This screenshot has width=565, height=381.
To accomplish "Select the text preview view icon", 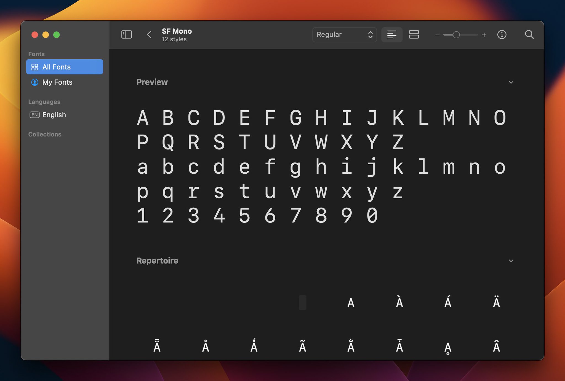I will (392, 34).
